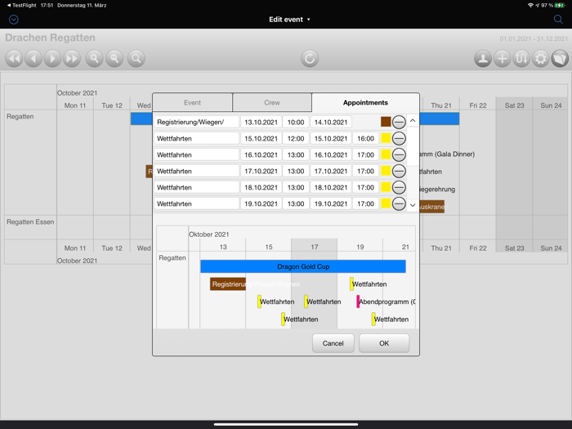Select the pink Abendprogramm marker in preview
Viewport: 572px width, 429px height.
pyautogui.click(x=358, y=302)
